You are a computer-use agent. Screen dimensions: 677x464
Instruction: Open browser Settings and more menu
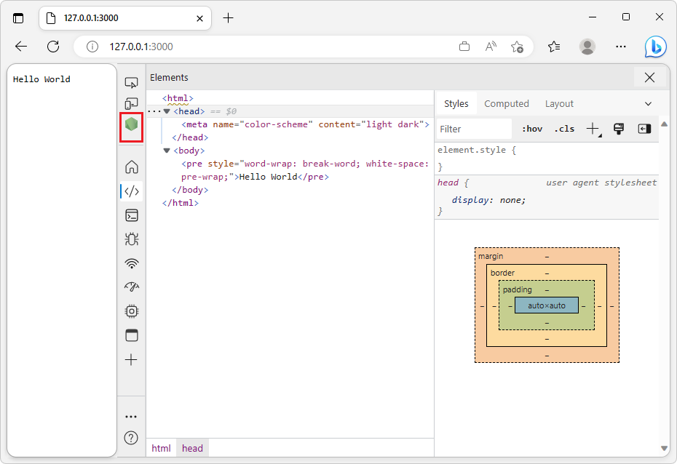621,47
